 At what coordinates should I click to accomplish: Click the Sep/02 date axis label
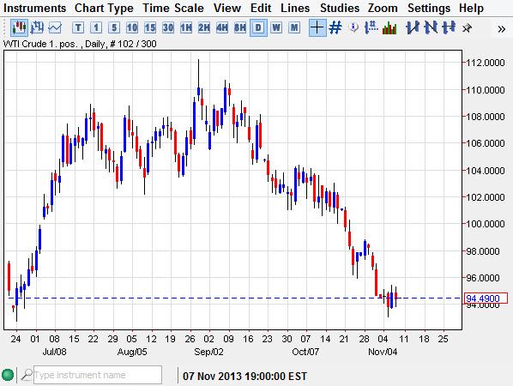[x=208, y=352]
